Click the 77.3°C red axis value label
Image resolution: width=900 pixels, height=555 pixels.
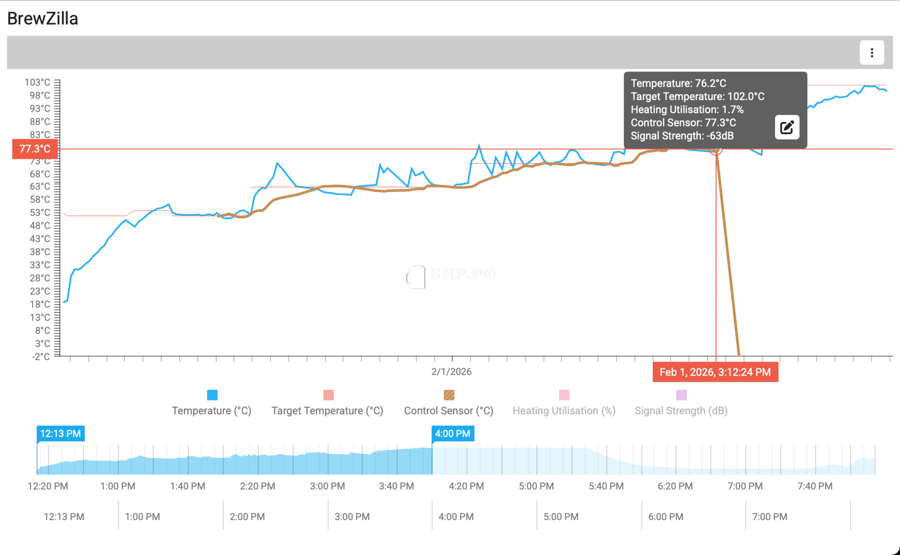(x=35, y=149)
